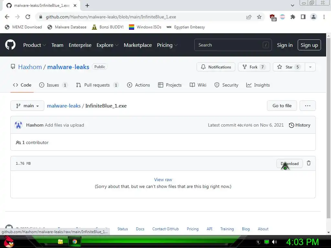
Task: Open the Extensions puzzle piece menu
Action: point(293,17)
